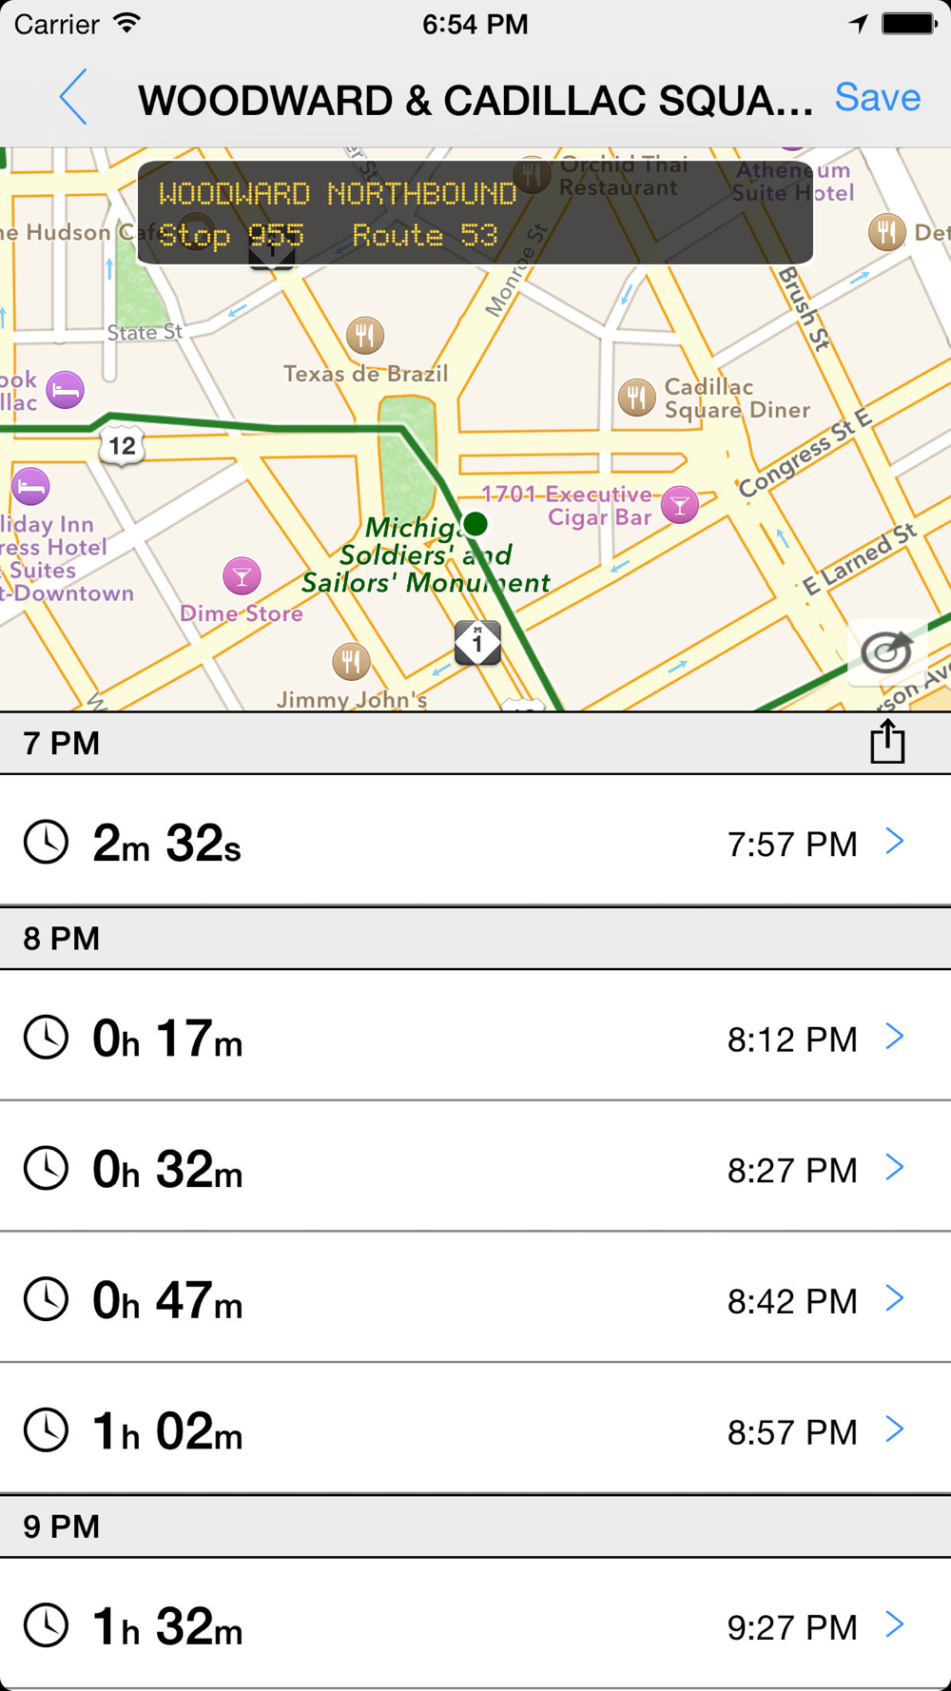Tap the 9:27 PM departure time

[791, 1627]
